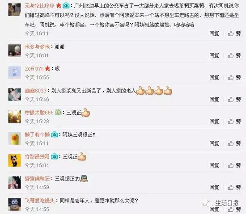The width and height of the screenshot is (246, 214).
Task: Open the duck avatar of 懒了莉个懒
Action: [14, 138]
